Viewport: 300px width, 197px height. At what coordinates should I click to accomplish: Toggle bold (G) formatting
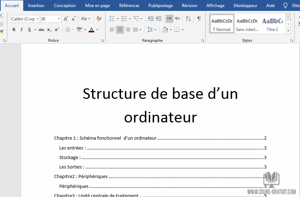coord(14,30)
